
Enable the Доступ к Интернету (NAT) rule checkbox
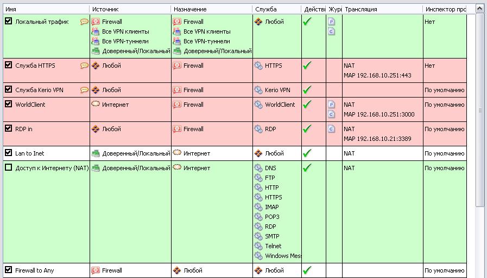8,167
